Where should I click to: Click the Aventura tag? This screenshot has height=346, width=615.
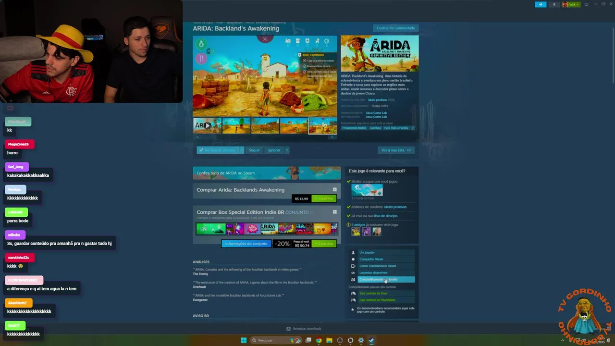pos(375,128)
